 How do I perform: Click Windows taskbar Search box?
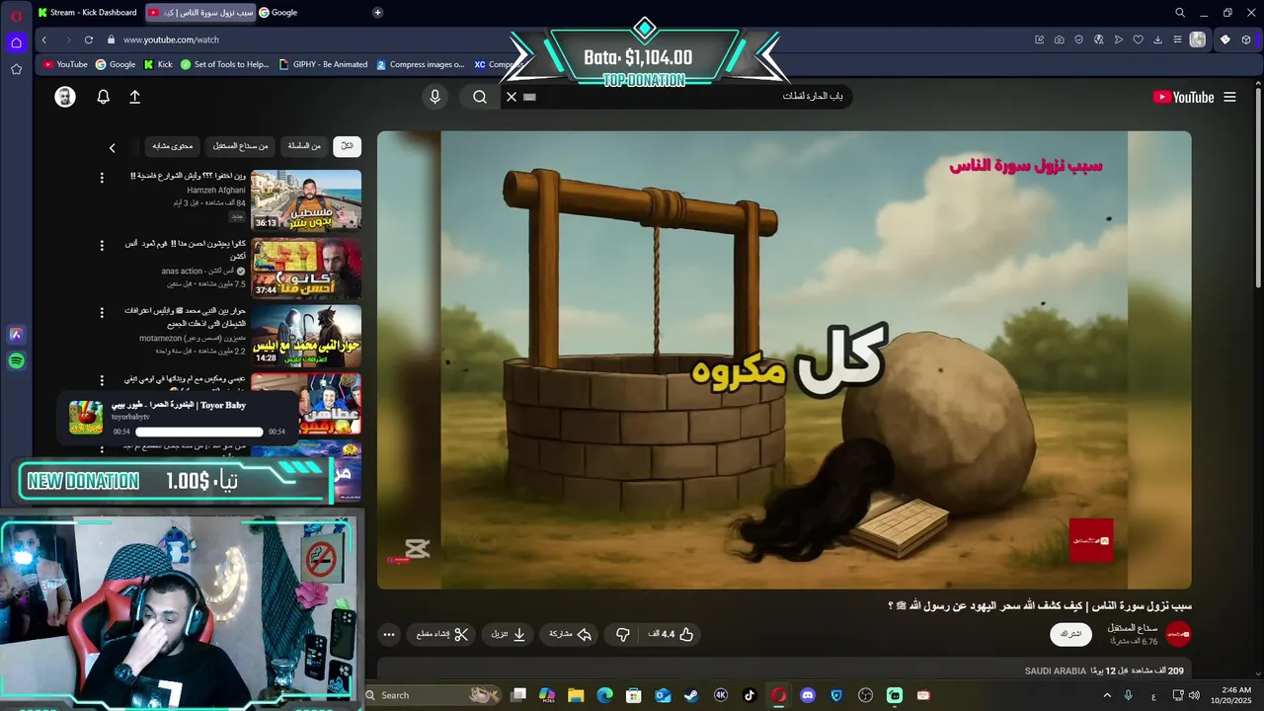432,695
